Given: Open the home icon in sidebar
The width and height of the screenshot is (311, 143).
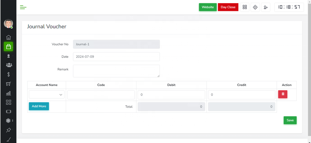Looking at the screenshot, I should point(8,37).
